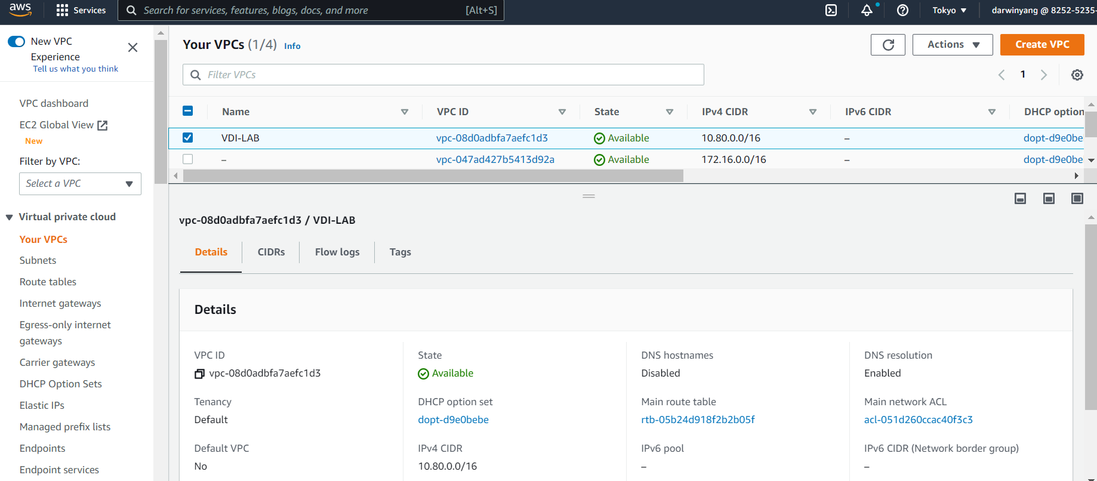Open table preferences gear icon
This screenshot has width=1097, height=481.
pos(1077,75)
